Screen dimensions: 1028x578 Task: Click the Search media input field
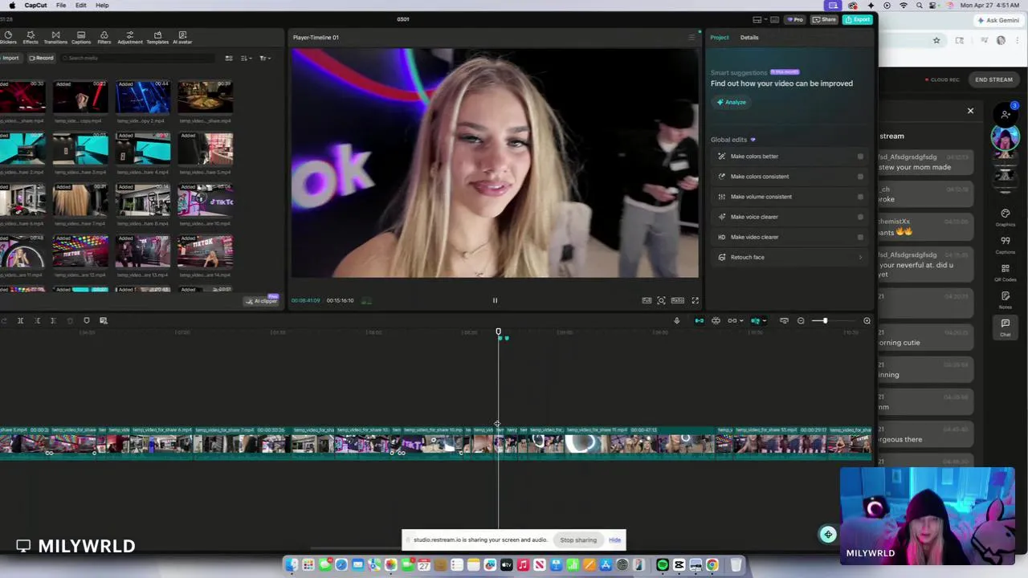137,58
